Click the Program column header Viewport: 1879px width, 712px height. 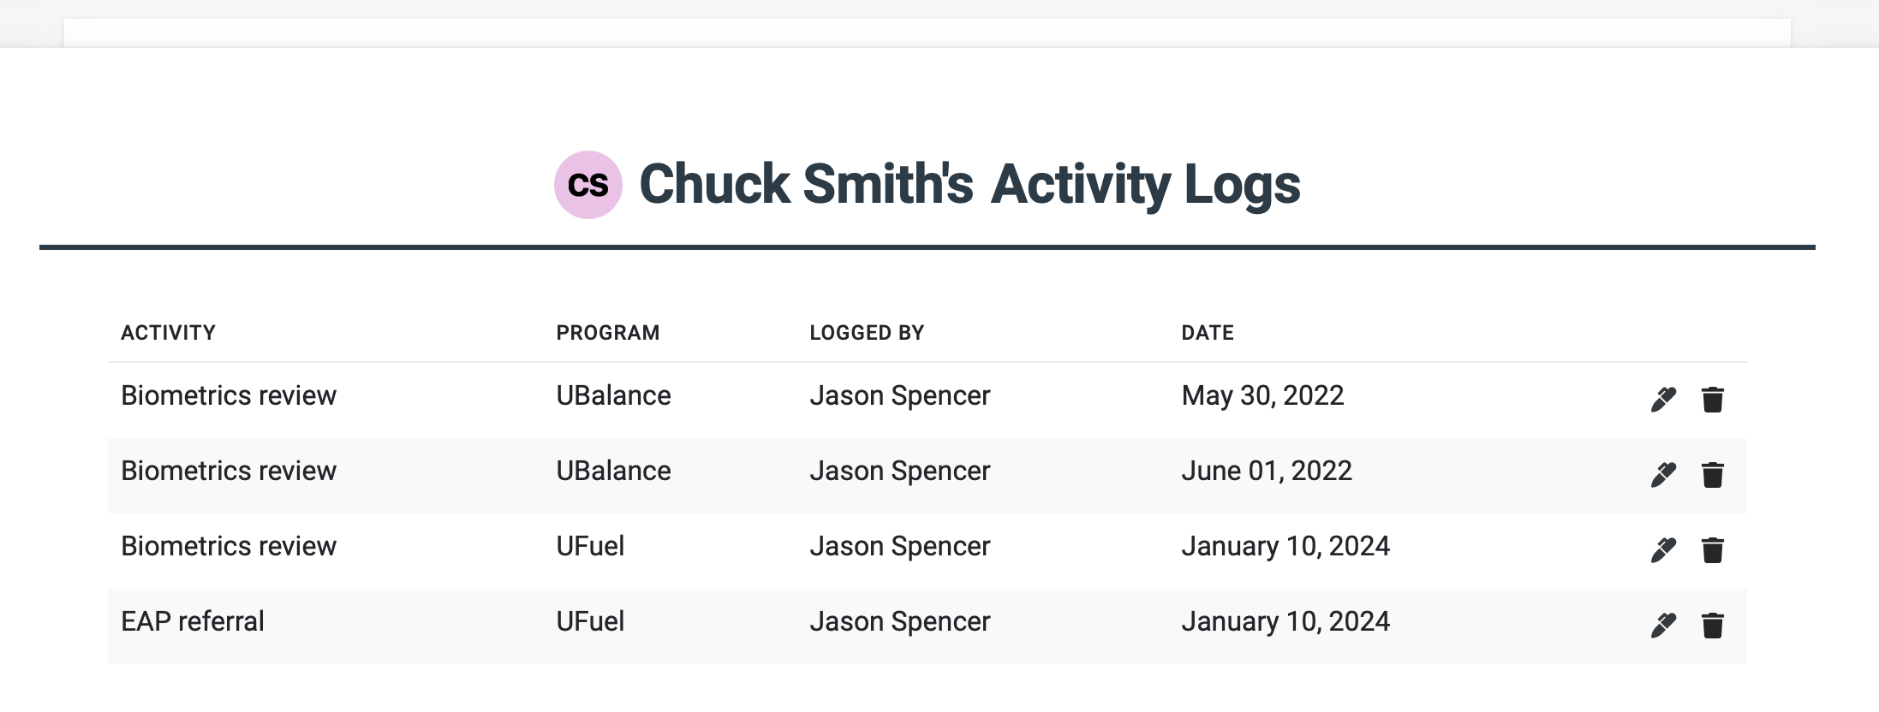tap(607, 333)
